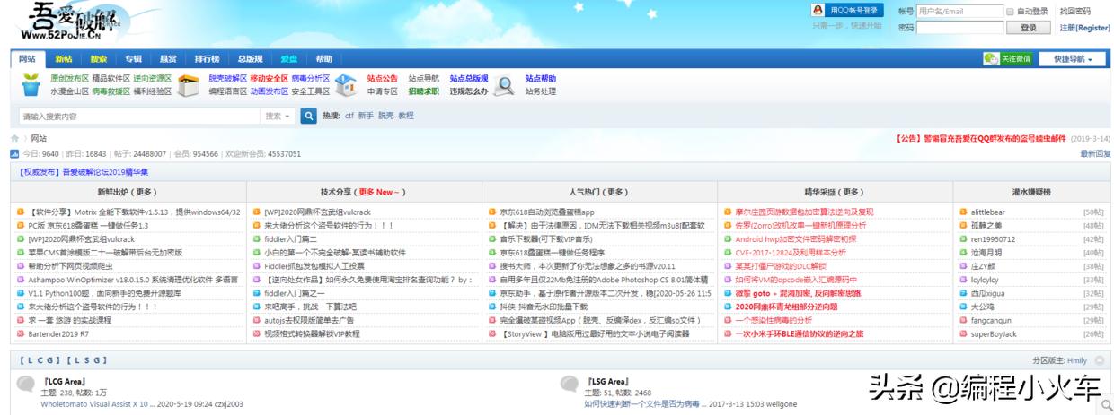Screen dimensions: 1114x415
Task: Open the 安全工具区 forum link
Action: [x=311, y=91]
